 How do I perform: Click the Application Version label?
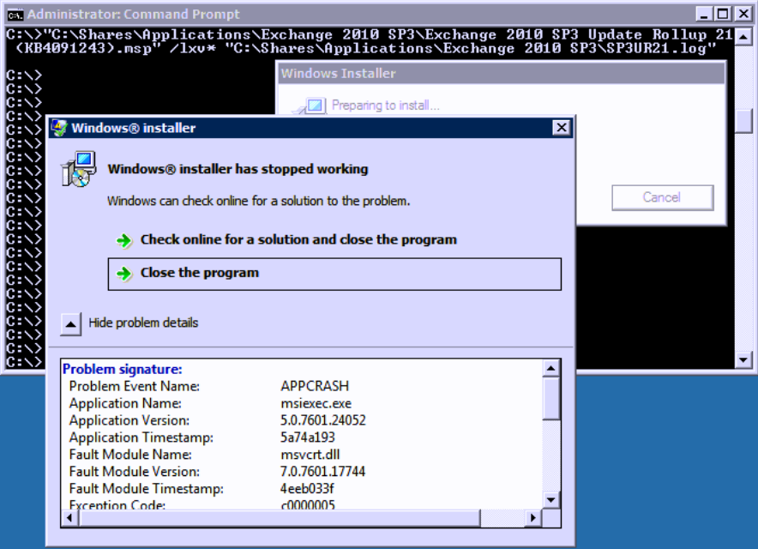click(x=129, y=420)
